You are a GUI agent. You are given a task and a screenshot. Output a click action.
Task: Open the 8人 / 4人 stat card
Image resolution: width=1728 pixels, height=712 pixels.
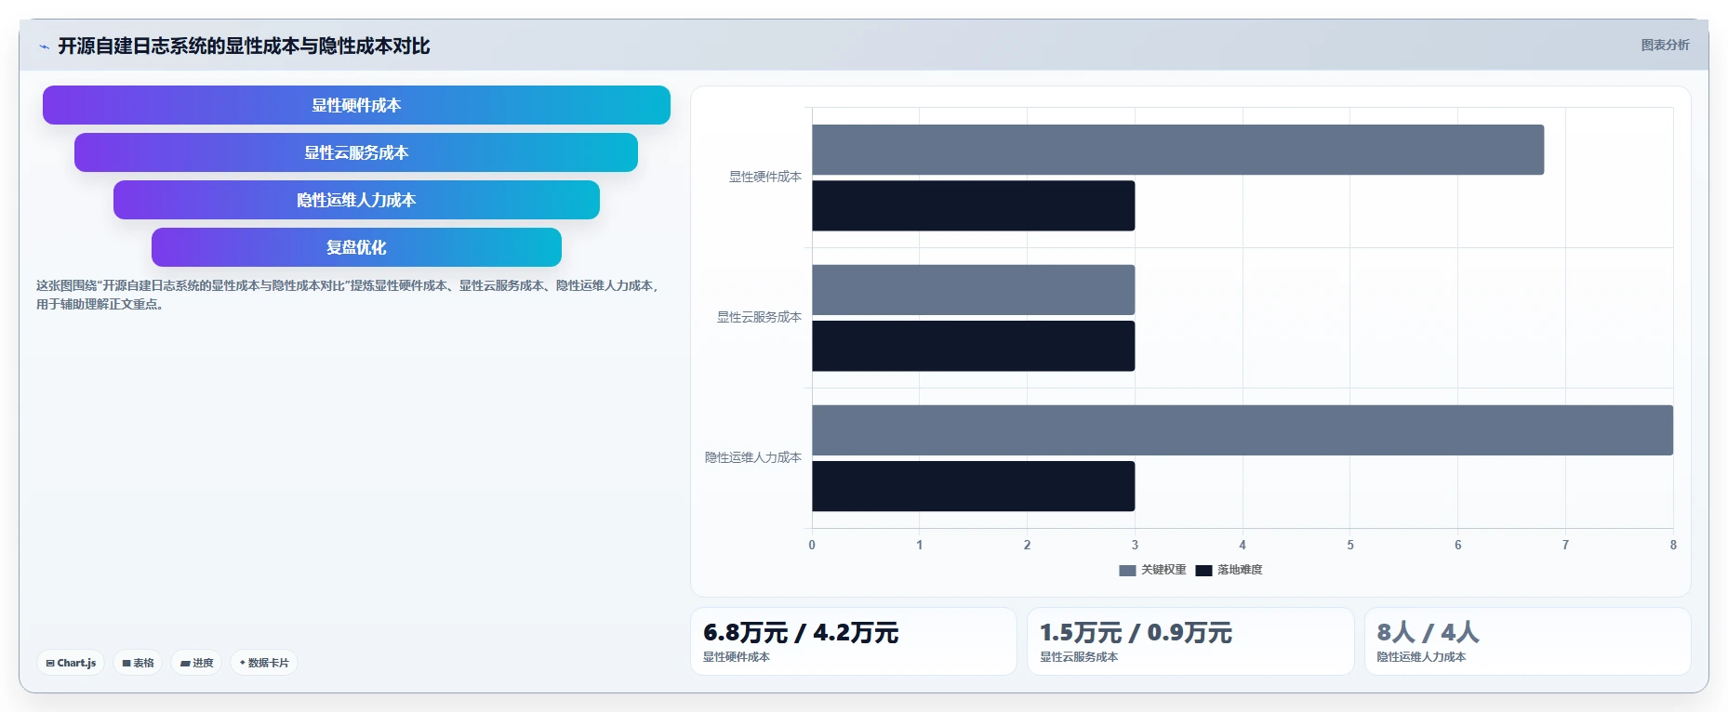pyautogui.click(x=1527, y=641)
